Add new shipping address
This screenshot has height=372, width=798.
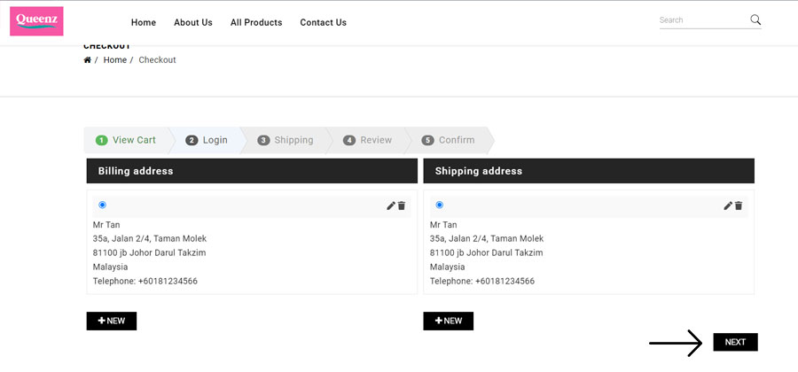coord(449,322)
